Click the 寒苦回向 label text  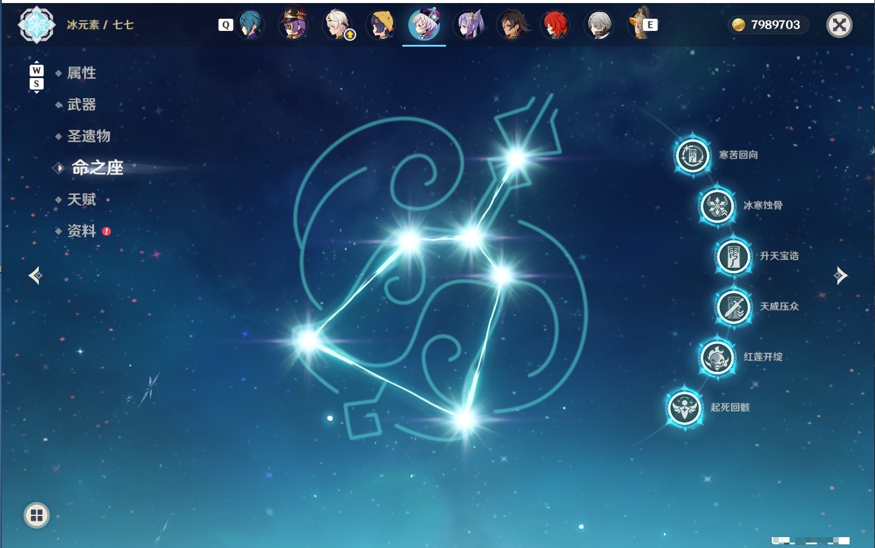coord(739,155)
